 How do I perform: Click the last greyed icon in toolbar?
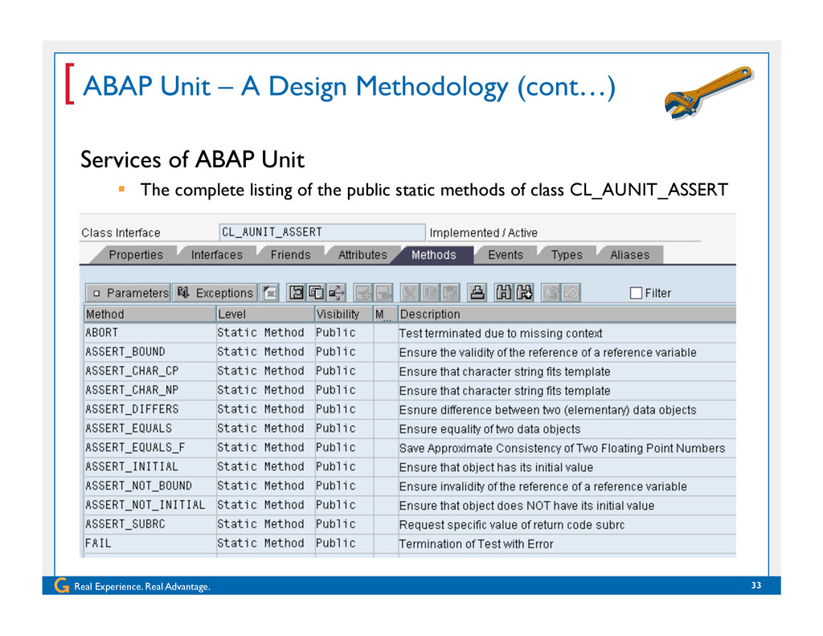[571, 293]
